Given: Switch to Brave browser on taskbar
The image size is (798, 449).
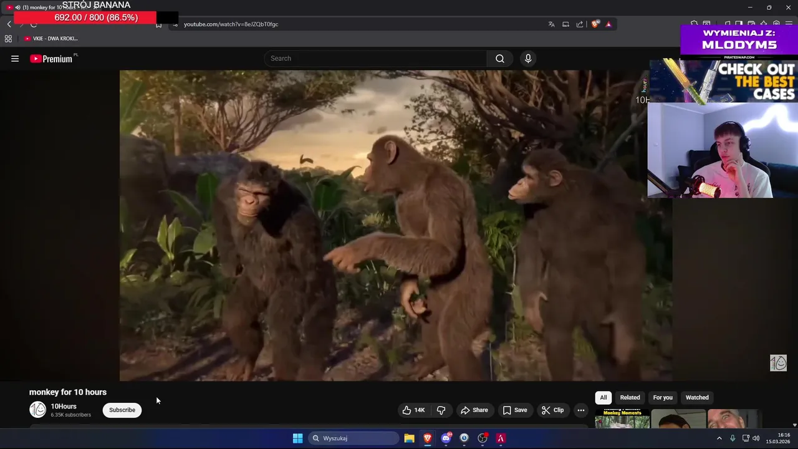Looking at the screenshot, I should (x=428, y=438).
